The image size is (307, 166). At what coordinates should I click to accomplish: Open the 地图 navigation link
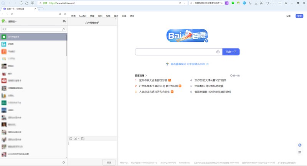(92, 16)
